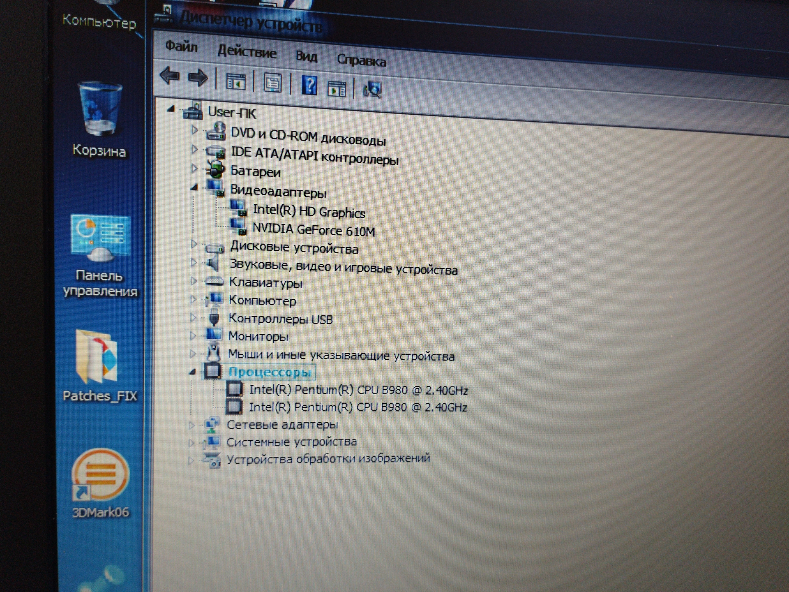Image resolution: width=789 pixels, height=592 pixels.
Task: Click the Батареи battery icon
Action: [215, 169]
